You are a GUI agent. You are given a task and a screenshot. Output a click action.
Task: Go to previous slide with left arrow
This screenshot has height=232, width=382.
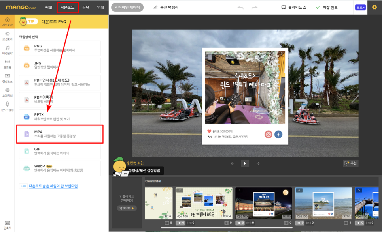232,163
